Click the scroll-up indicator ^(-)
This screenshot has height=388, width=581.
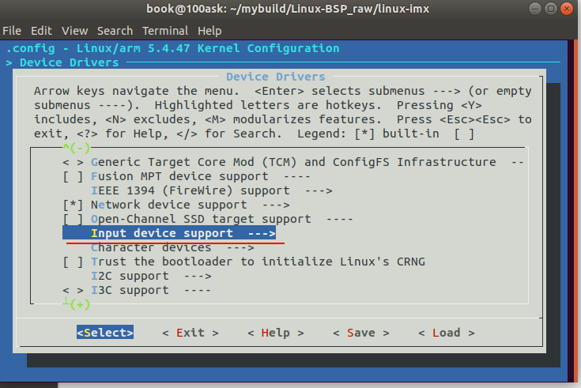77,148
